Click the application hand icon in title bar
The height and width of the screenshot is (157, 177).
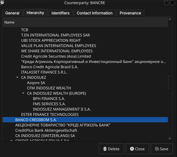2,2
